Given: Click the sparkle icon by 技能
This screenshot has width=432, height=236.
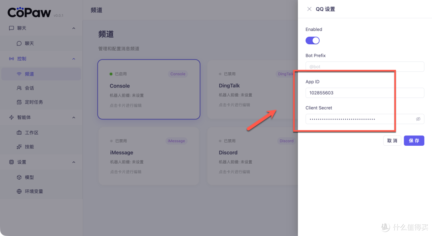Looking at the screenshot, I should click(19, 147).
